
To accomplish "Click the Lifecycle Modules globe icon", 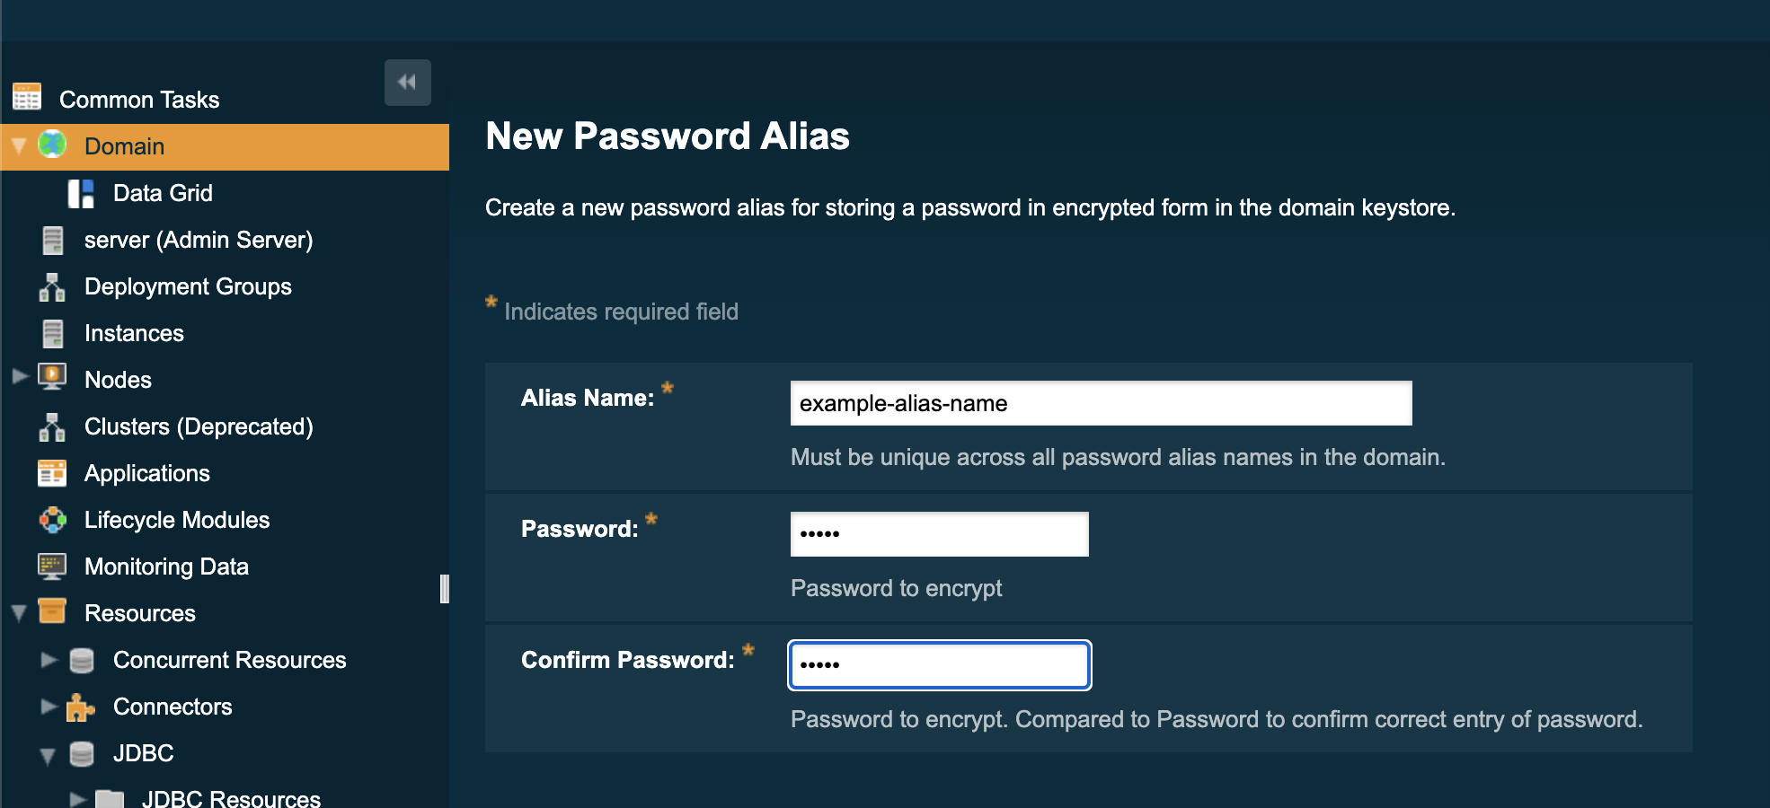I will pos(53,519).
